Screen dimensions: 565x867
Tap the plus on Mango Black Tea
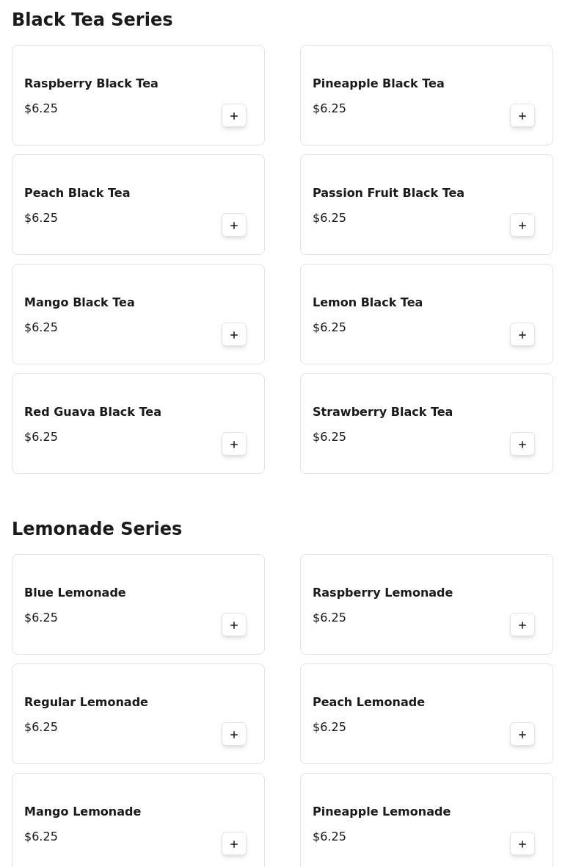click(233, 334)
